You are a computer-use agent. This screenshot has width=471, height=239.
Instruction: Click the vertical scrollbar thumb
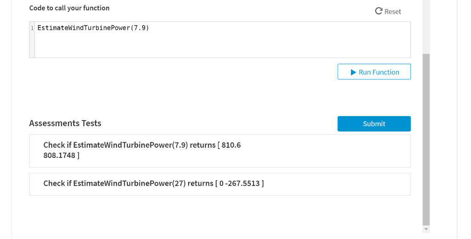coord(426,138)
